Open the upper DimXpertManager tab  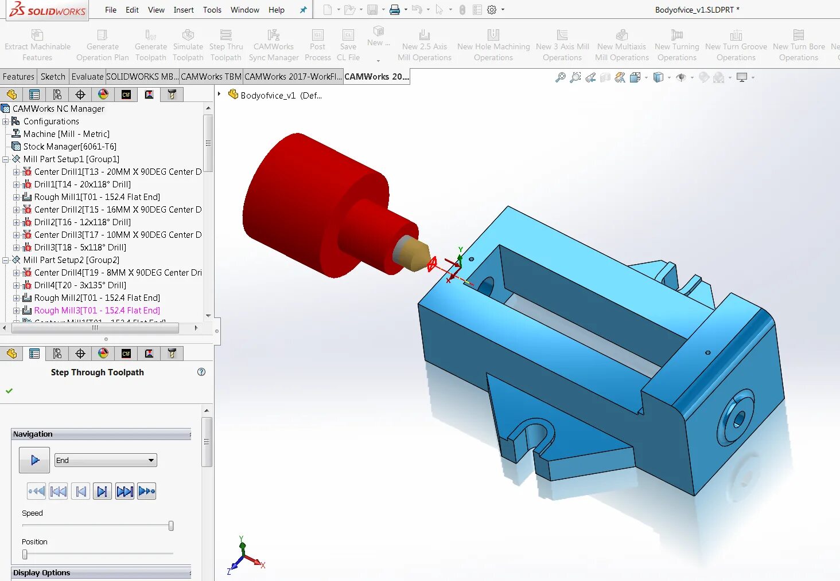tap(80, 95)
